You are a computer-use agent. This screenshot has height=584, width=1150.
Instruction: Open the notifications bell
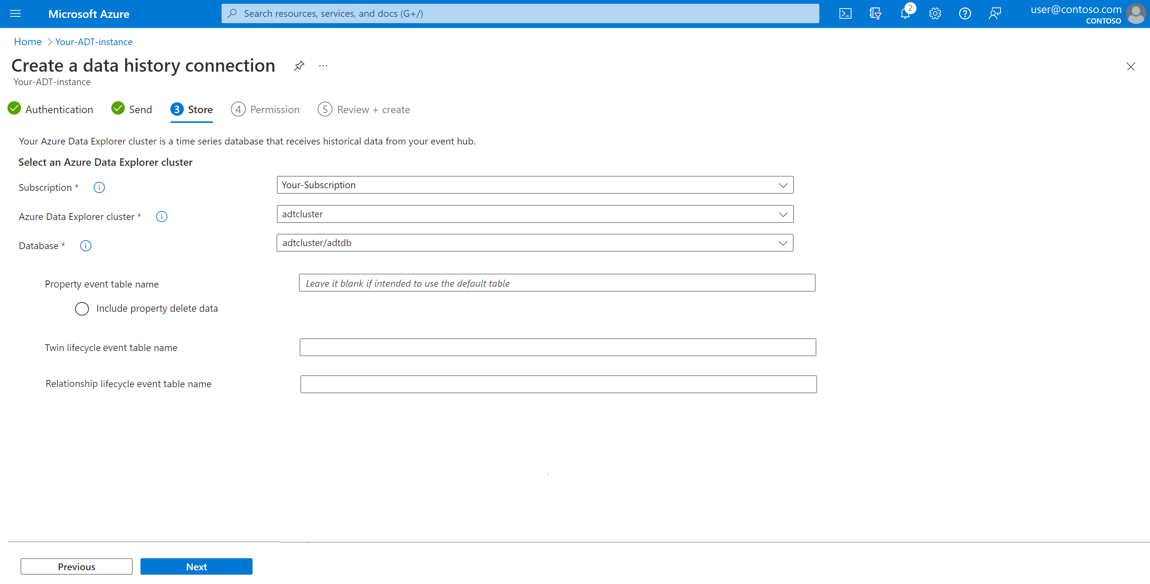coord(905,13)
